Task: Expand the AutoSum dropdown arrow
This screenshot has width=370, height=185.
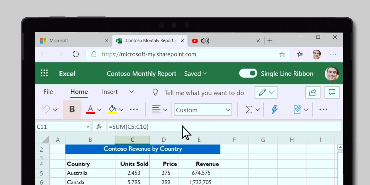Action: tap(258, 110)
